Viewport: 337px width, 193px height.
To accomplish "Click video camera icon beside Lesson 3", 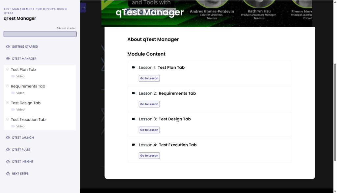I will (x=134, y=119).
